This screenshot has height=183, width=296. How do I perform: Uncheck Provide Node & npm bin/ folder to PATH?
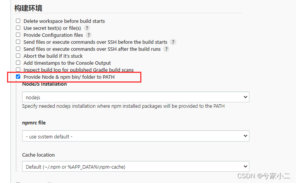[18, 76]
